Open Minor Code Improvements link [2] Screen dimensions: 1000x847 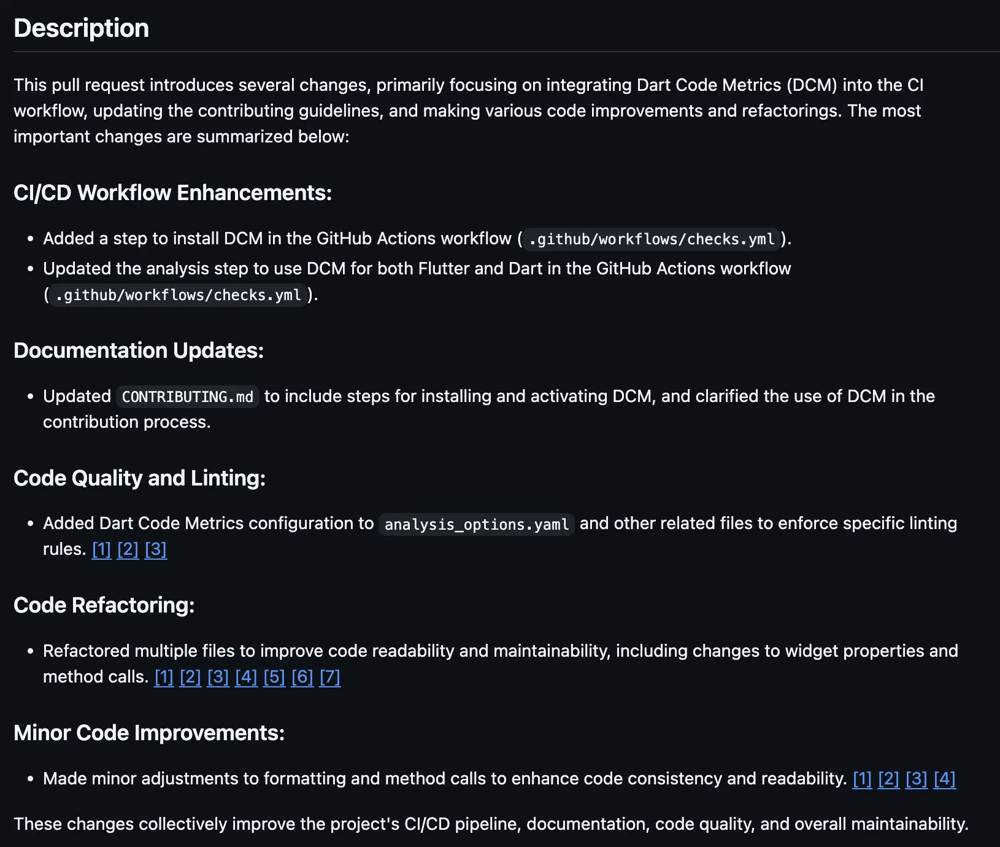coord(888,779)
